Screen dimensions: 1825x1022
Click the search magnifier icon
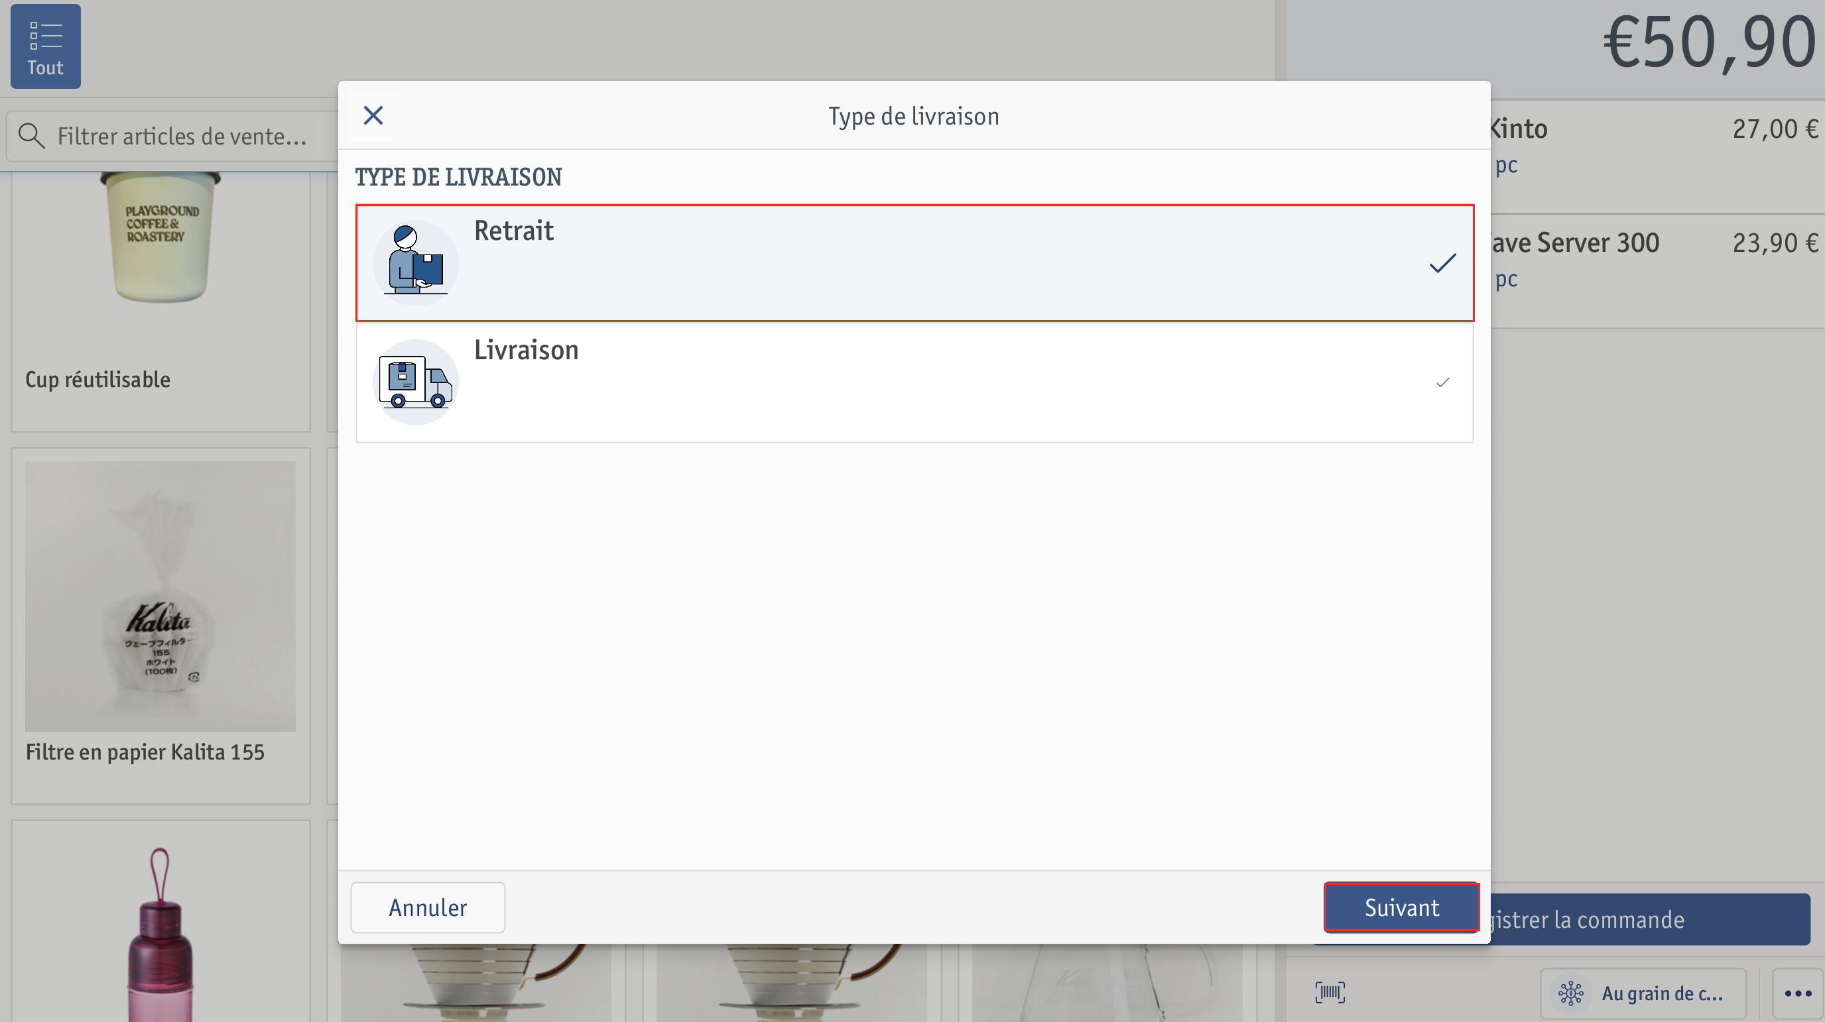(x=31, y=135)
